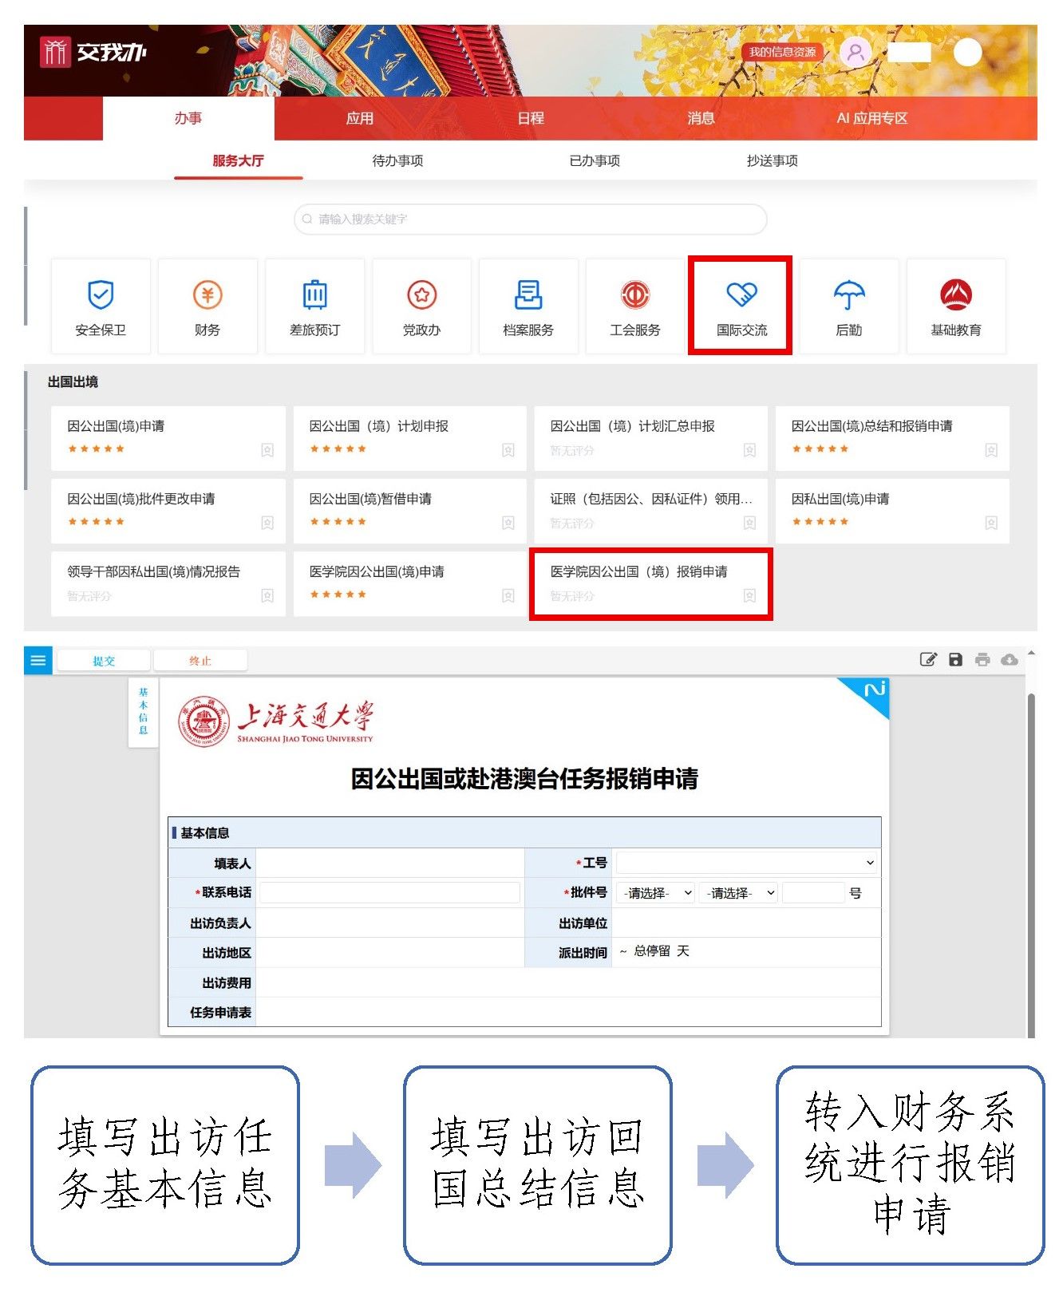Click the save disk icon in form toolbar

tap(955, 659)
